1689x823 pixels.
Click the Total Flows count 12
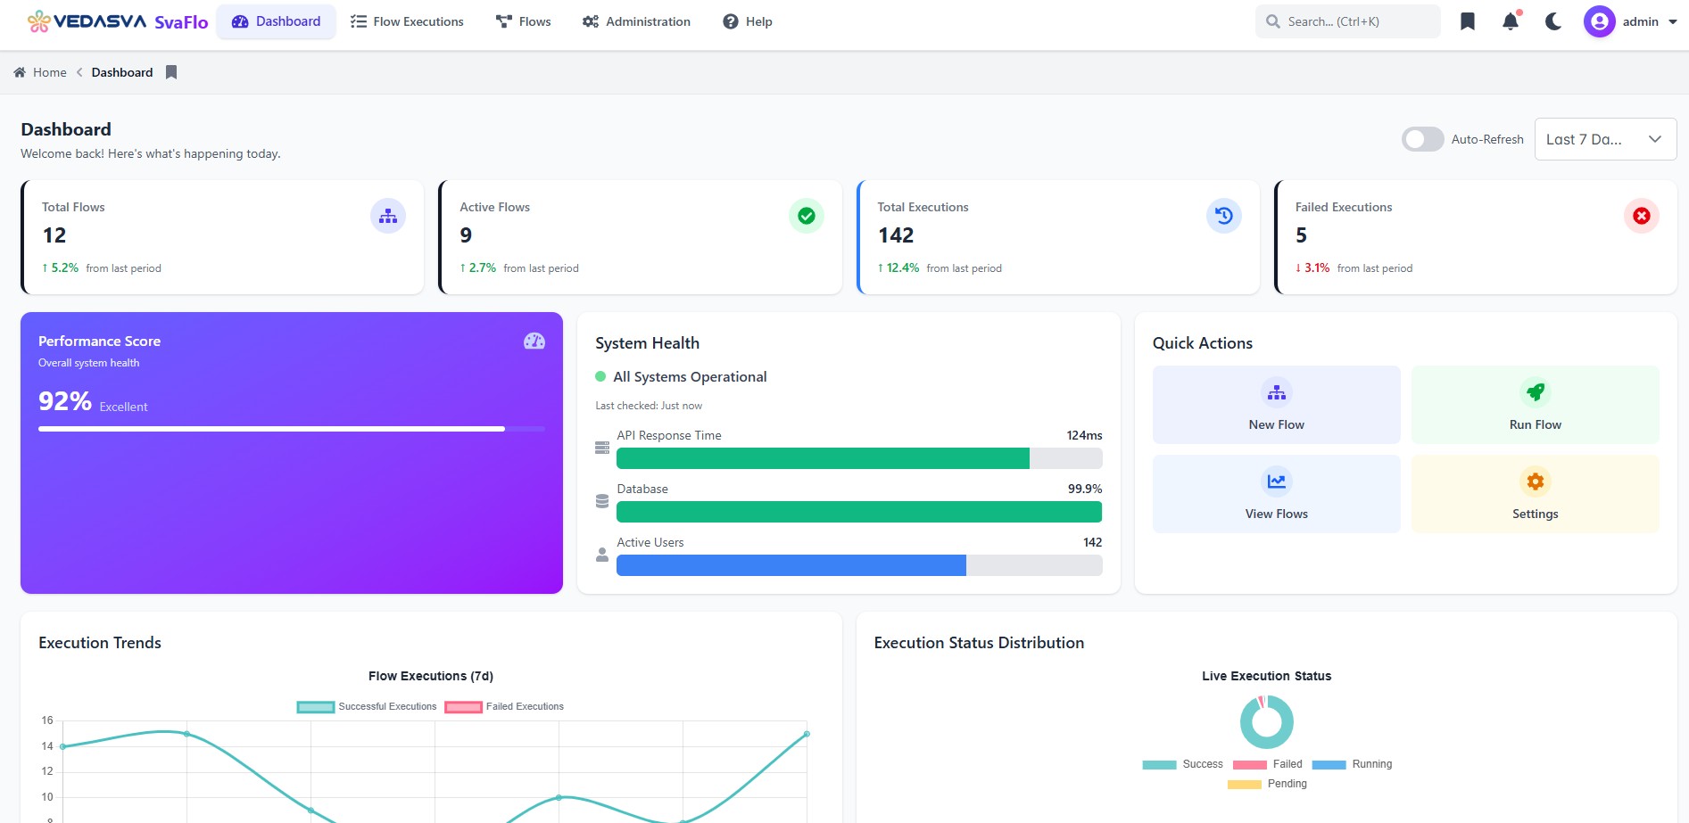[x=54, y=235]
